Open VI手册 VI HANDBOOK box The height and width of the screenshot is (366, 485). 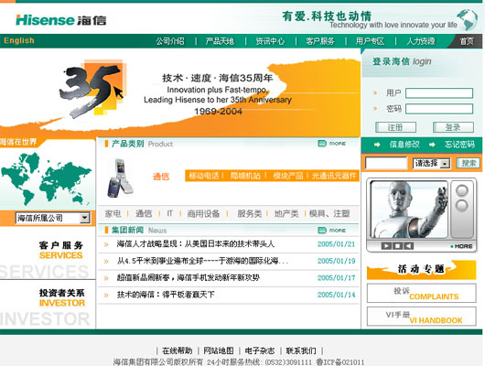[421, 317]
